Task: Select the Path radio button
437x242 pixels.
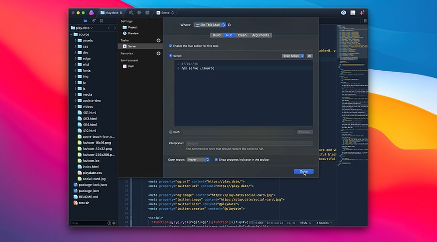Action: point(170,132)
